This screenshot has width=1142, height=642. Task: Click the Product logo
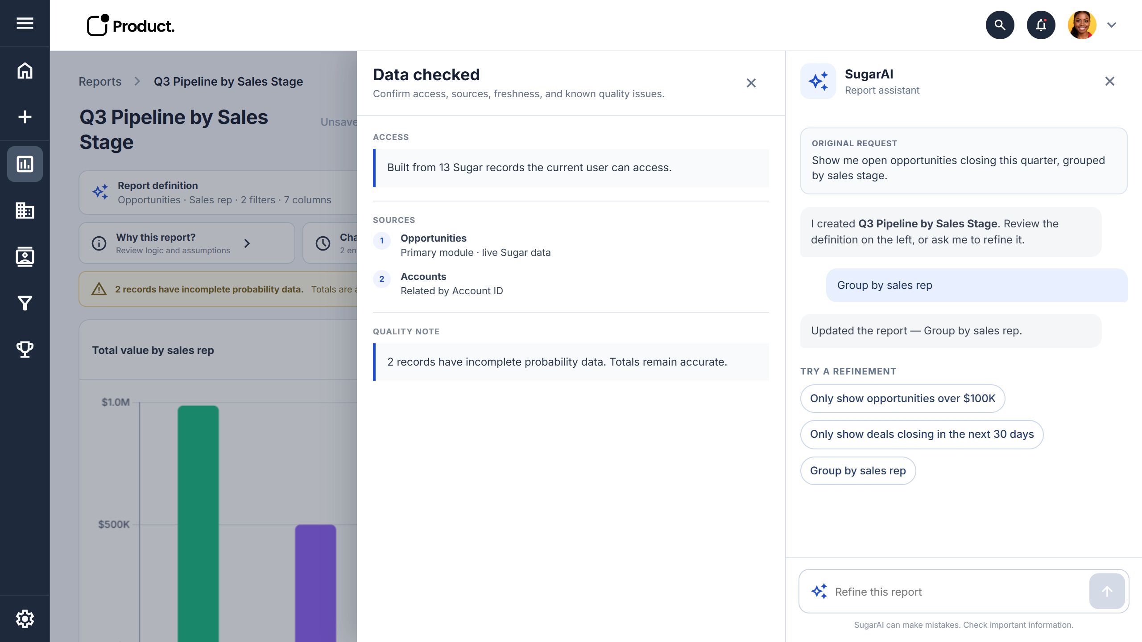(131, 25)
